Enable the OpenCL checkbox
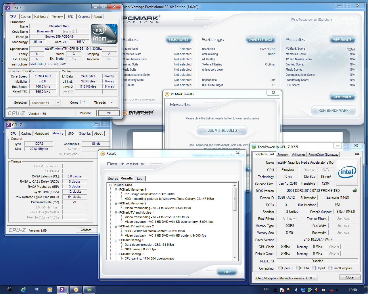368x294 pixels. point(279,268)
